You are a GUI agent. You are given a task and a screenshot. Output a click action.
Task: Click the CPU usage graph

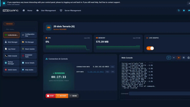pyautogui.click(x=68, y=48)
